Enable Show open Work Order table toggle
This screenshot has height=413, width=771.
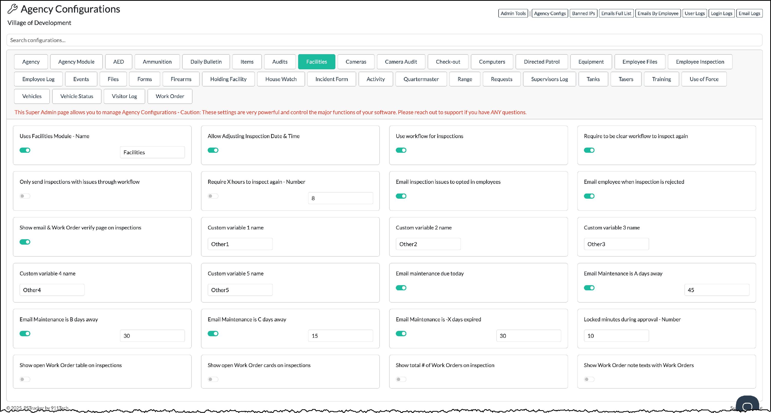click(25, 379)
